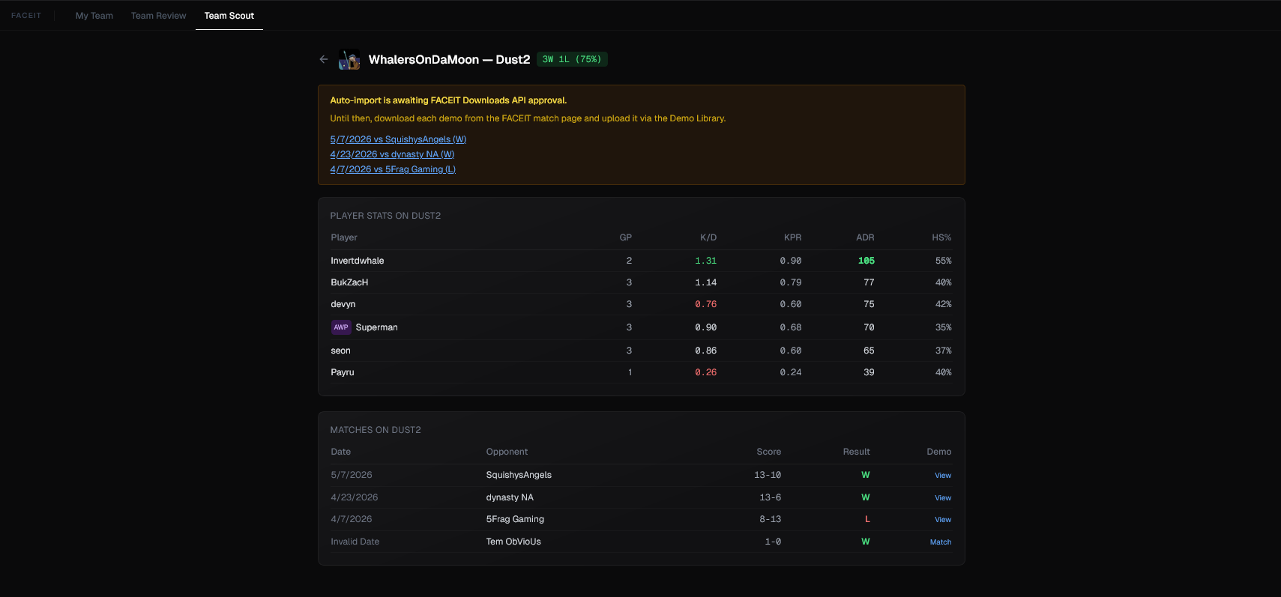Open the 4/7/2026 vs 5Frag Gaming link
Screen dimensions: 1281x597
[x=393, y=169]
